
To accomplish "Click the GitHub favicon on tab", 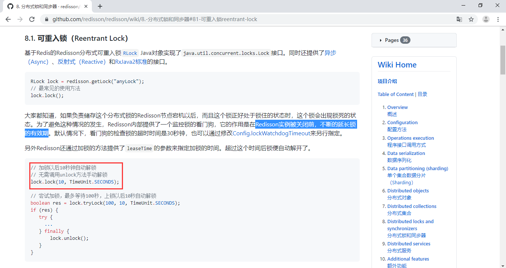I will [10, 6].
